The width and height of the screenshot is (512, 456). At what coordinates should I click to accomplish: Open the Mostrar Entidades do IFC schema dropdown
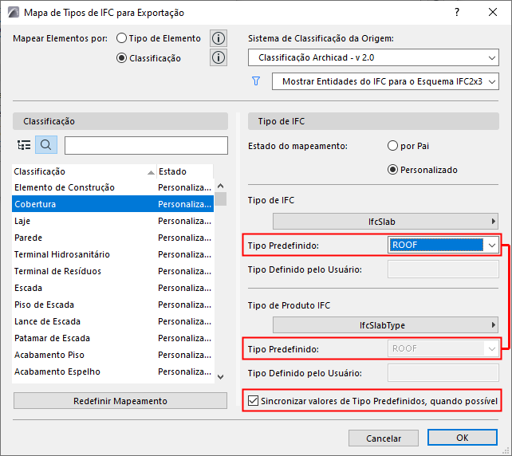385,81
